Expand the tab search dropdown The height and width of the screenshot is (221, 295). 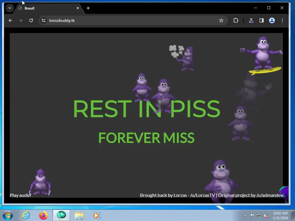coord(10,8)
